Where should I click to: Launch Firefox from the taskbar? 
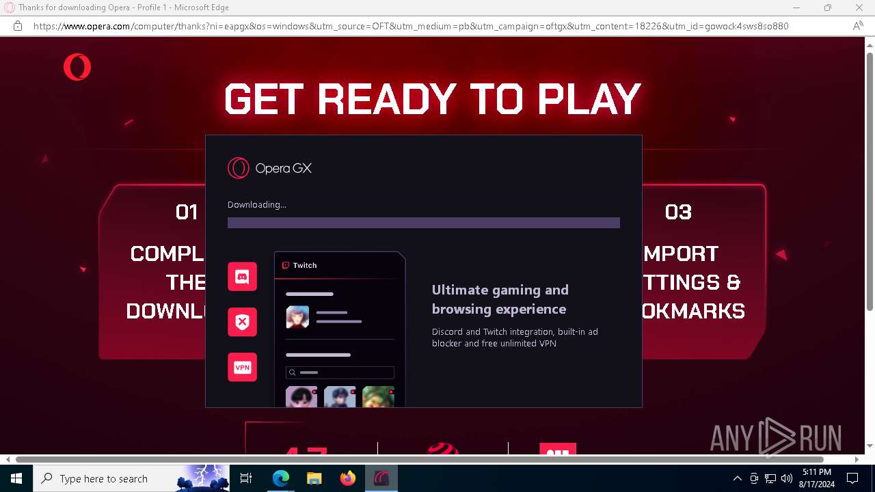(x=347, y=478)
